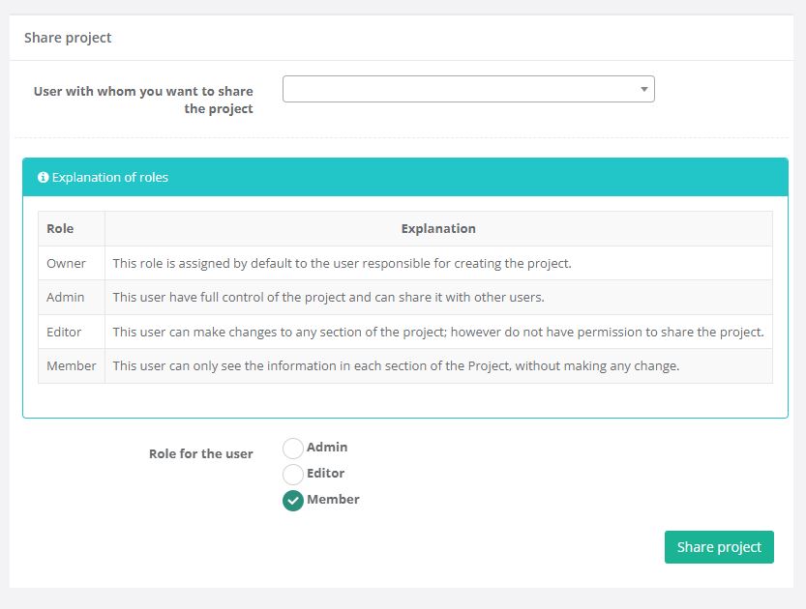Click the Share project panel title
The height and width of the screenshot is (609, 806).
(x=68, y=38)
